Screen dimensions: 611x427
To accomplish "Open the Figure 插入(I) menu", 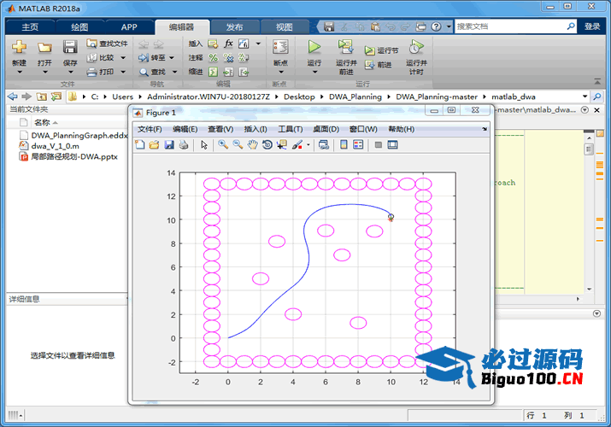I will click(x=256, y=129).
